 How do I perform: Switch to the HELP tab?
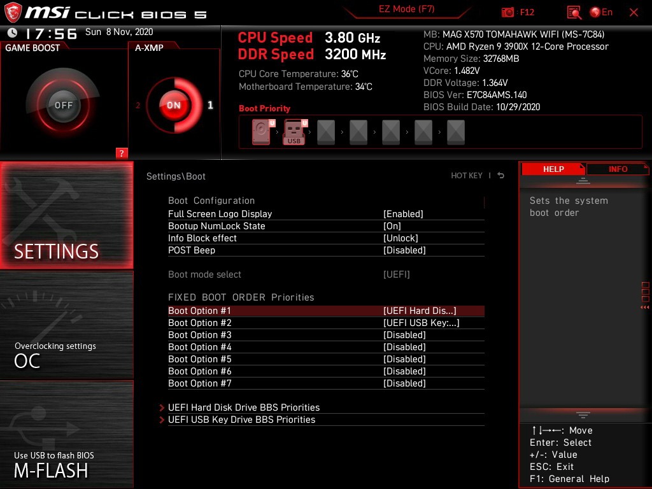click(x=553, y=169)
